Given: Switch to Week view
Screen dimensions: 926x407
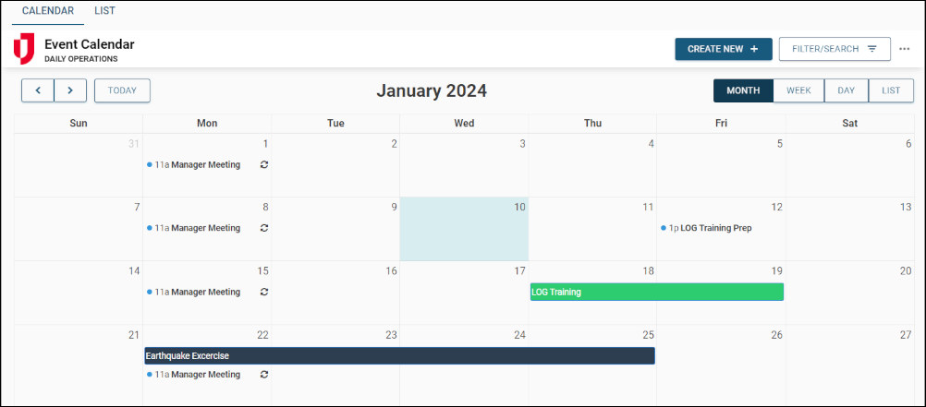Looking at the screenshot, I should click(798, 90).
